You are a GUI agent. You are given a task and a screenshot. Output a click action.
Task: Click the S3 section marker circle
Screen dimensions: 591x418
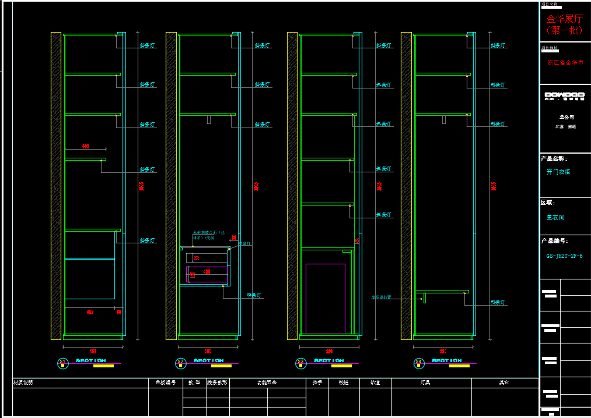coord(300,363)
